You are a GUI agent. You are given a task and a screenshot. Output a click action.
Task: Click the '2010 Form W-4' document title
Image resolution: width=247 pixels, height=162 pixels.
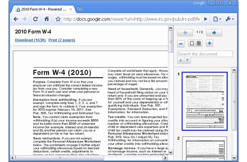point(33,32)
